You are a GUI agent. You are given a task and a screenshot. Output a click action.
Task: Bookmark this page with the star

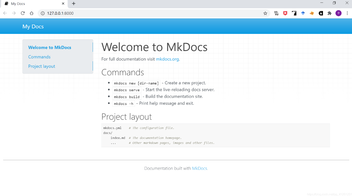[x=265, y=13]
